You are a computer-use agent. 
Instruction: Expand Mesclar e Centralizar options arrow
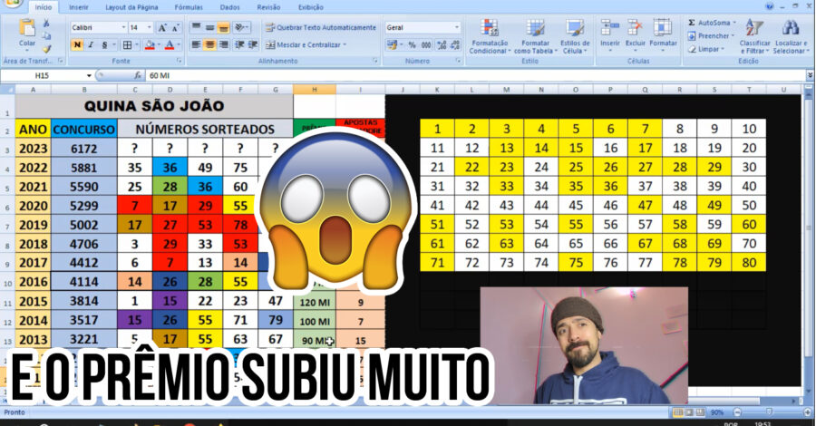pos(345,45)
